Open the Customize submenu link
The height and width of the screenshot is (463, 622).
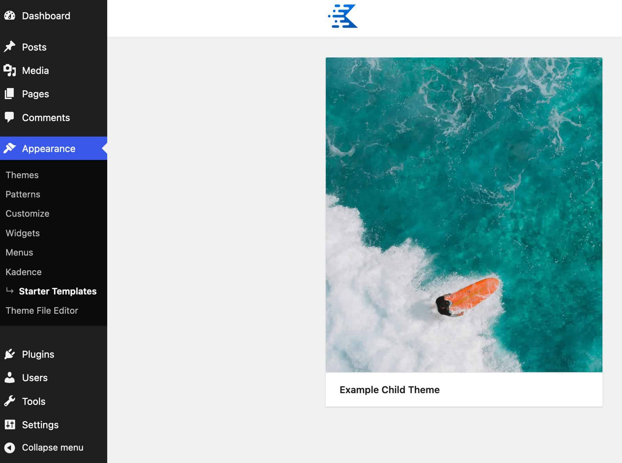click(x=27, y=213)
